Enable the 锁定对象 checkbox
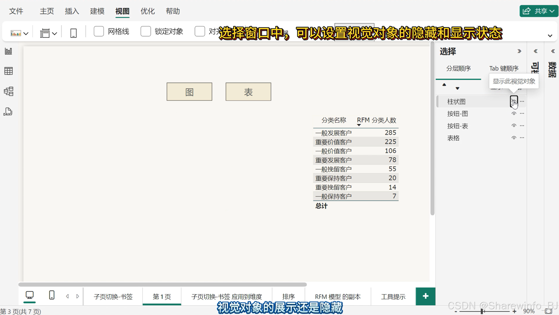Viewport: 559px width, 315px height. (146, 31)
